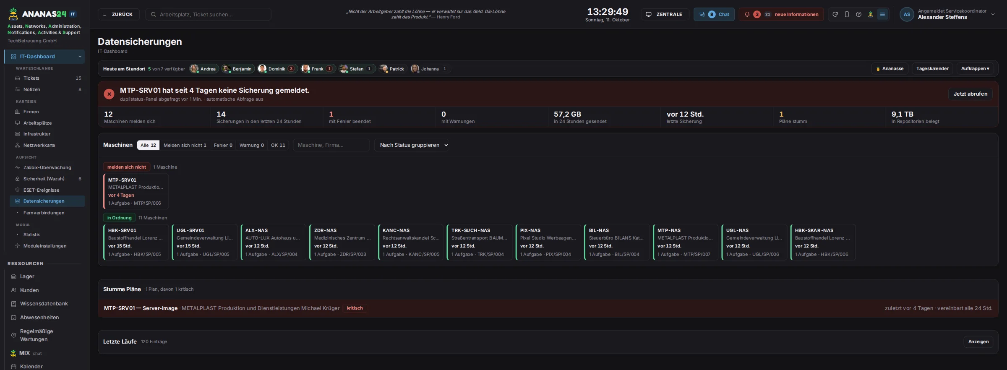
Task: Open the MTP-SRV01 machine card
Action: [x=136, y=191]
